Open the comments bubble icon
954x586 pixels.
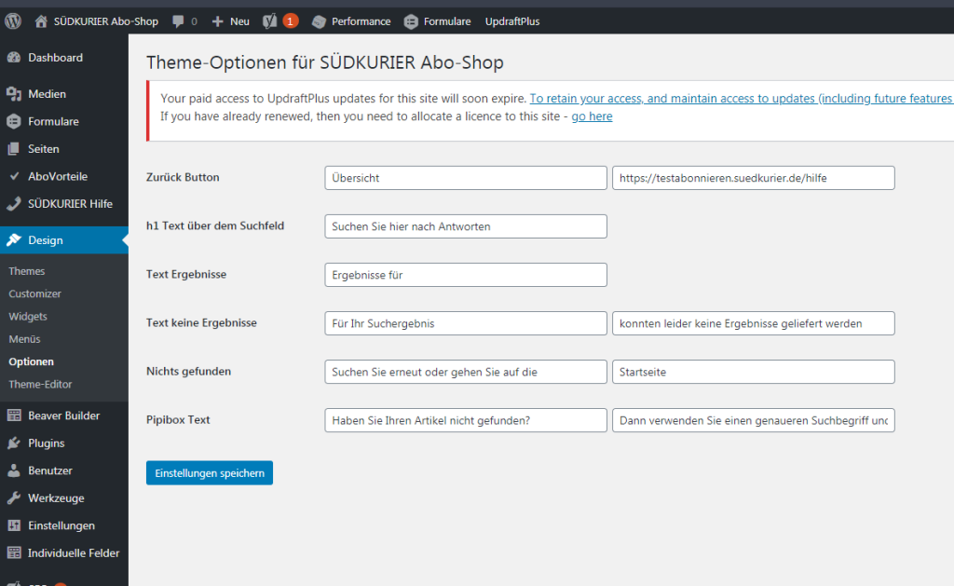(177, 20)
